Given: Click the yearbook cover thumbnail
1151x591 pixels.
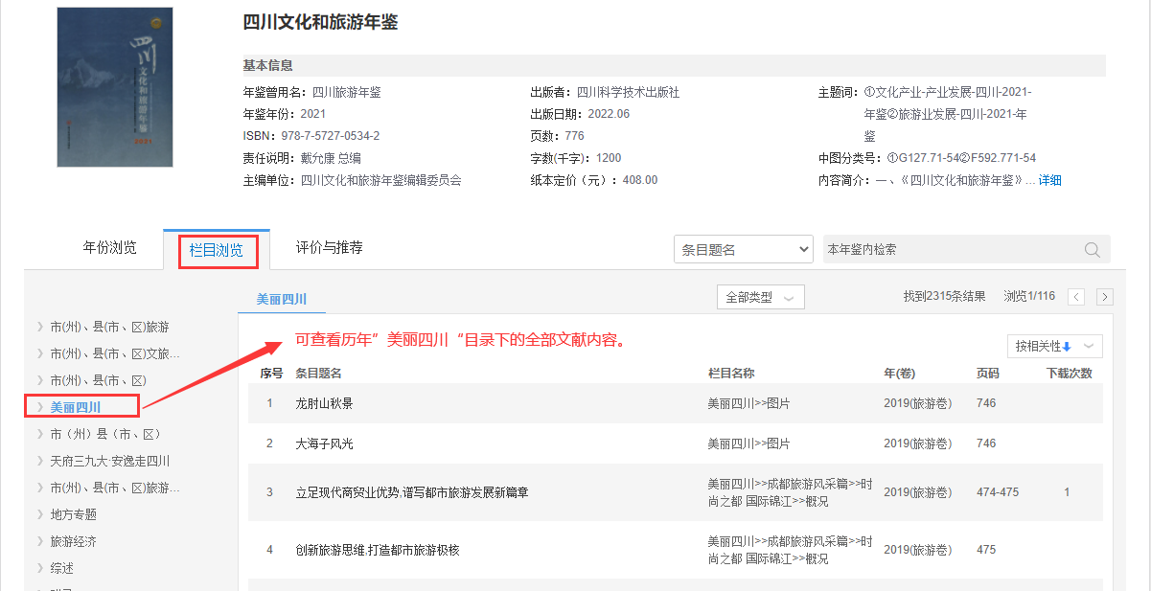Looking at the screenshot, I should pos(115,87).
